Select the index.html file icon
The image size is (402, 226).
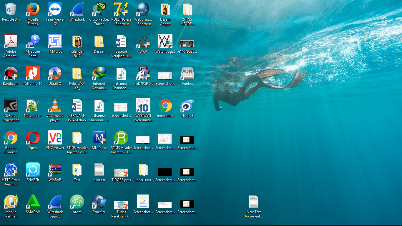click(x=165, y=106)
